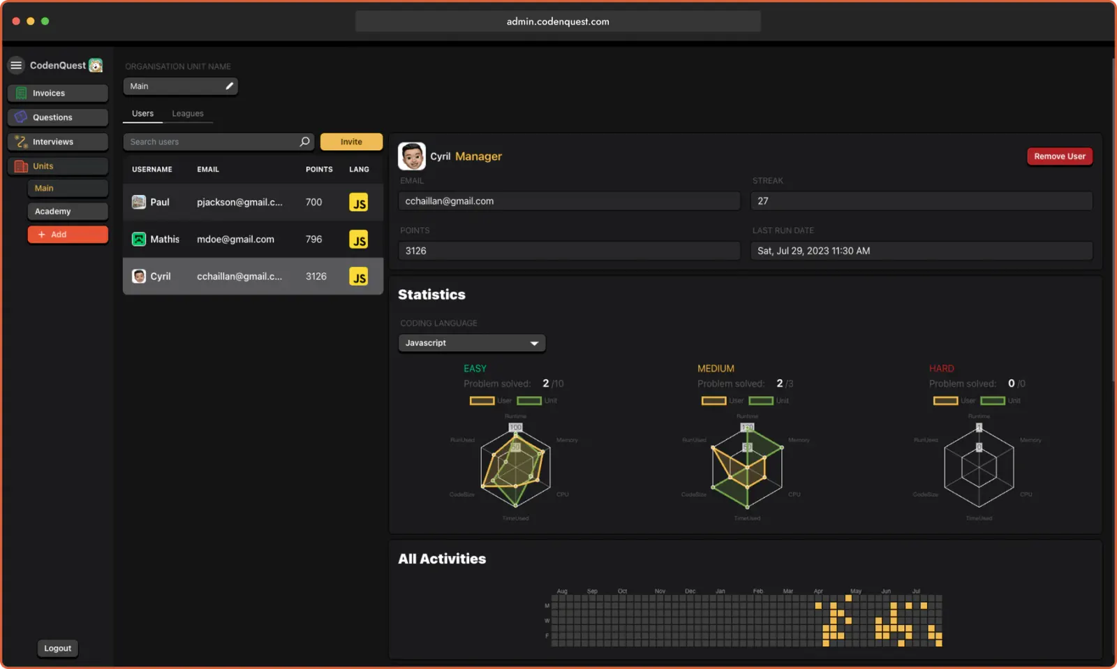Image resolution: width=1117 pixels, height=669 pixels.
Task: Click the email field showing cchaillan@gmail.com
Action: (x=569, y=201)
